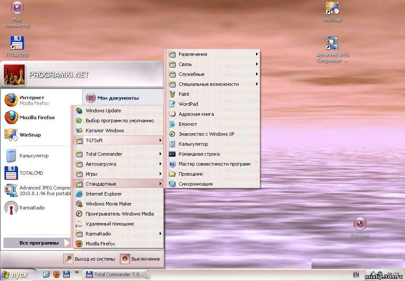Click the PROGRAMKI.NET user name text
405x281 pixels.
(x=59, y=75)
